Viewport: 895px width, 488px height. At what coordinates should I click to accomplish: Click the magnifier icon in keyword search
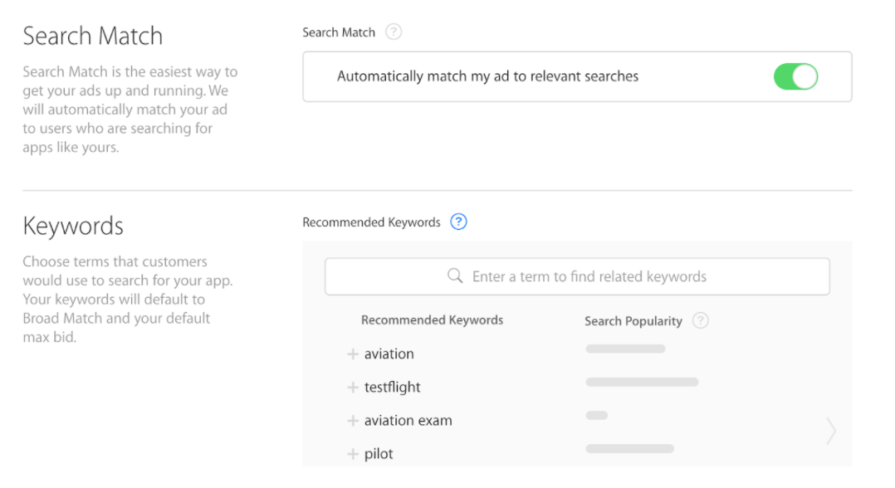455,276
